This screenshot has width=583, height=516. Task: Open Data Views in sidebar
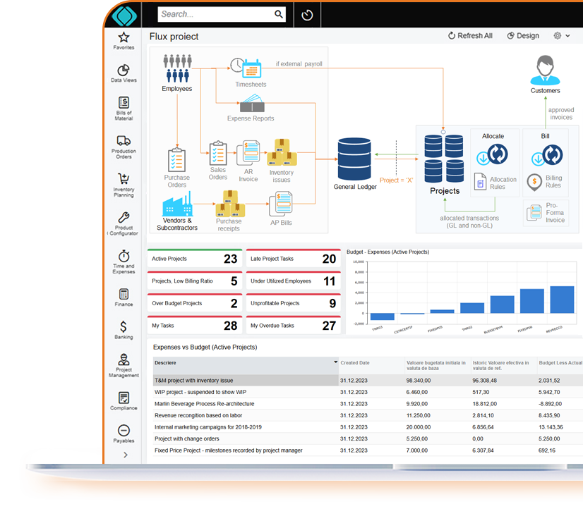(124, 70)
